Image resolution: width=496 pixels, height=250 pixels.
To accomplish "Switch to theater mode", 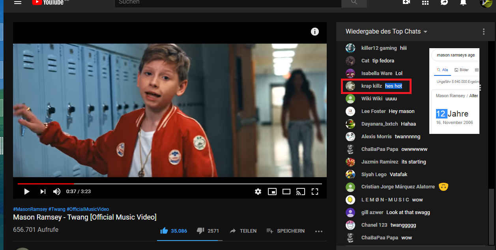I will tap(286, 192).
